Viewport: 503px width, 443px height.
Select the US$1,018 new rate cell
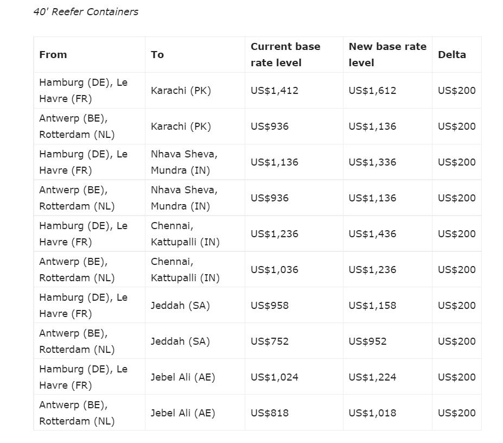point(372,413)
